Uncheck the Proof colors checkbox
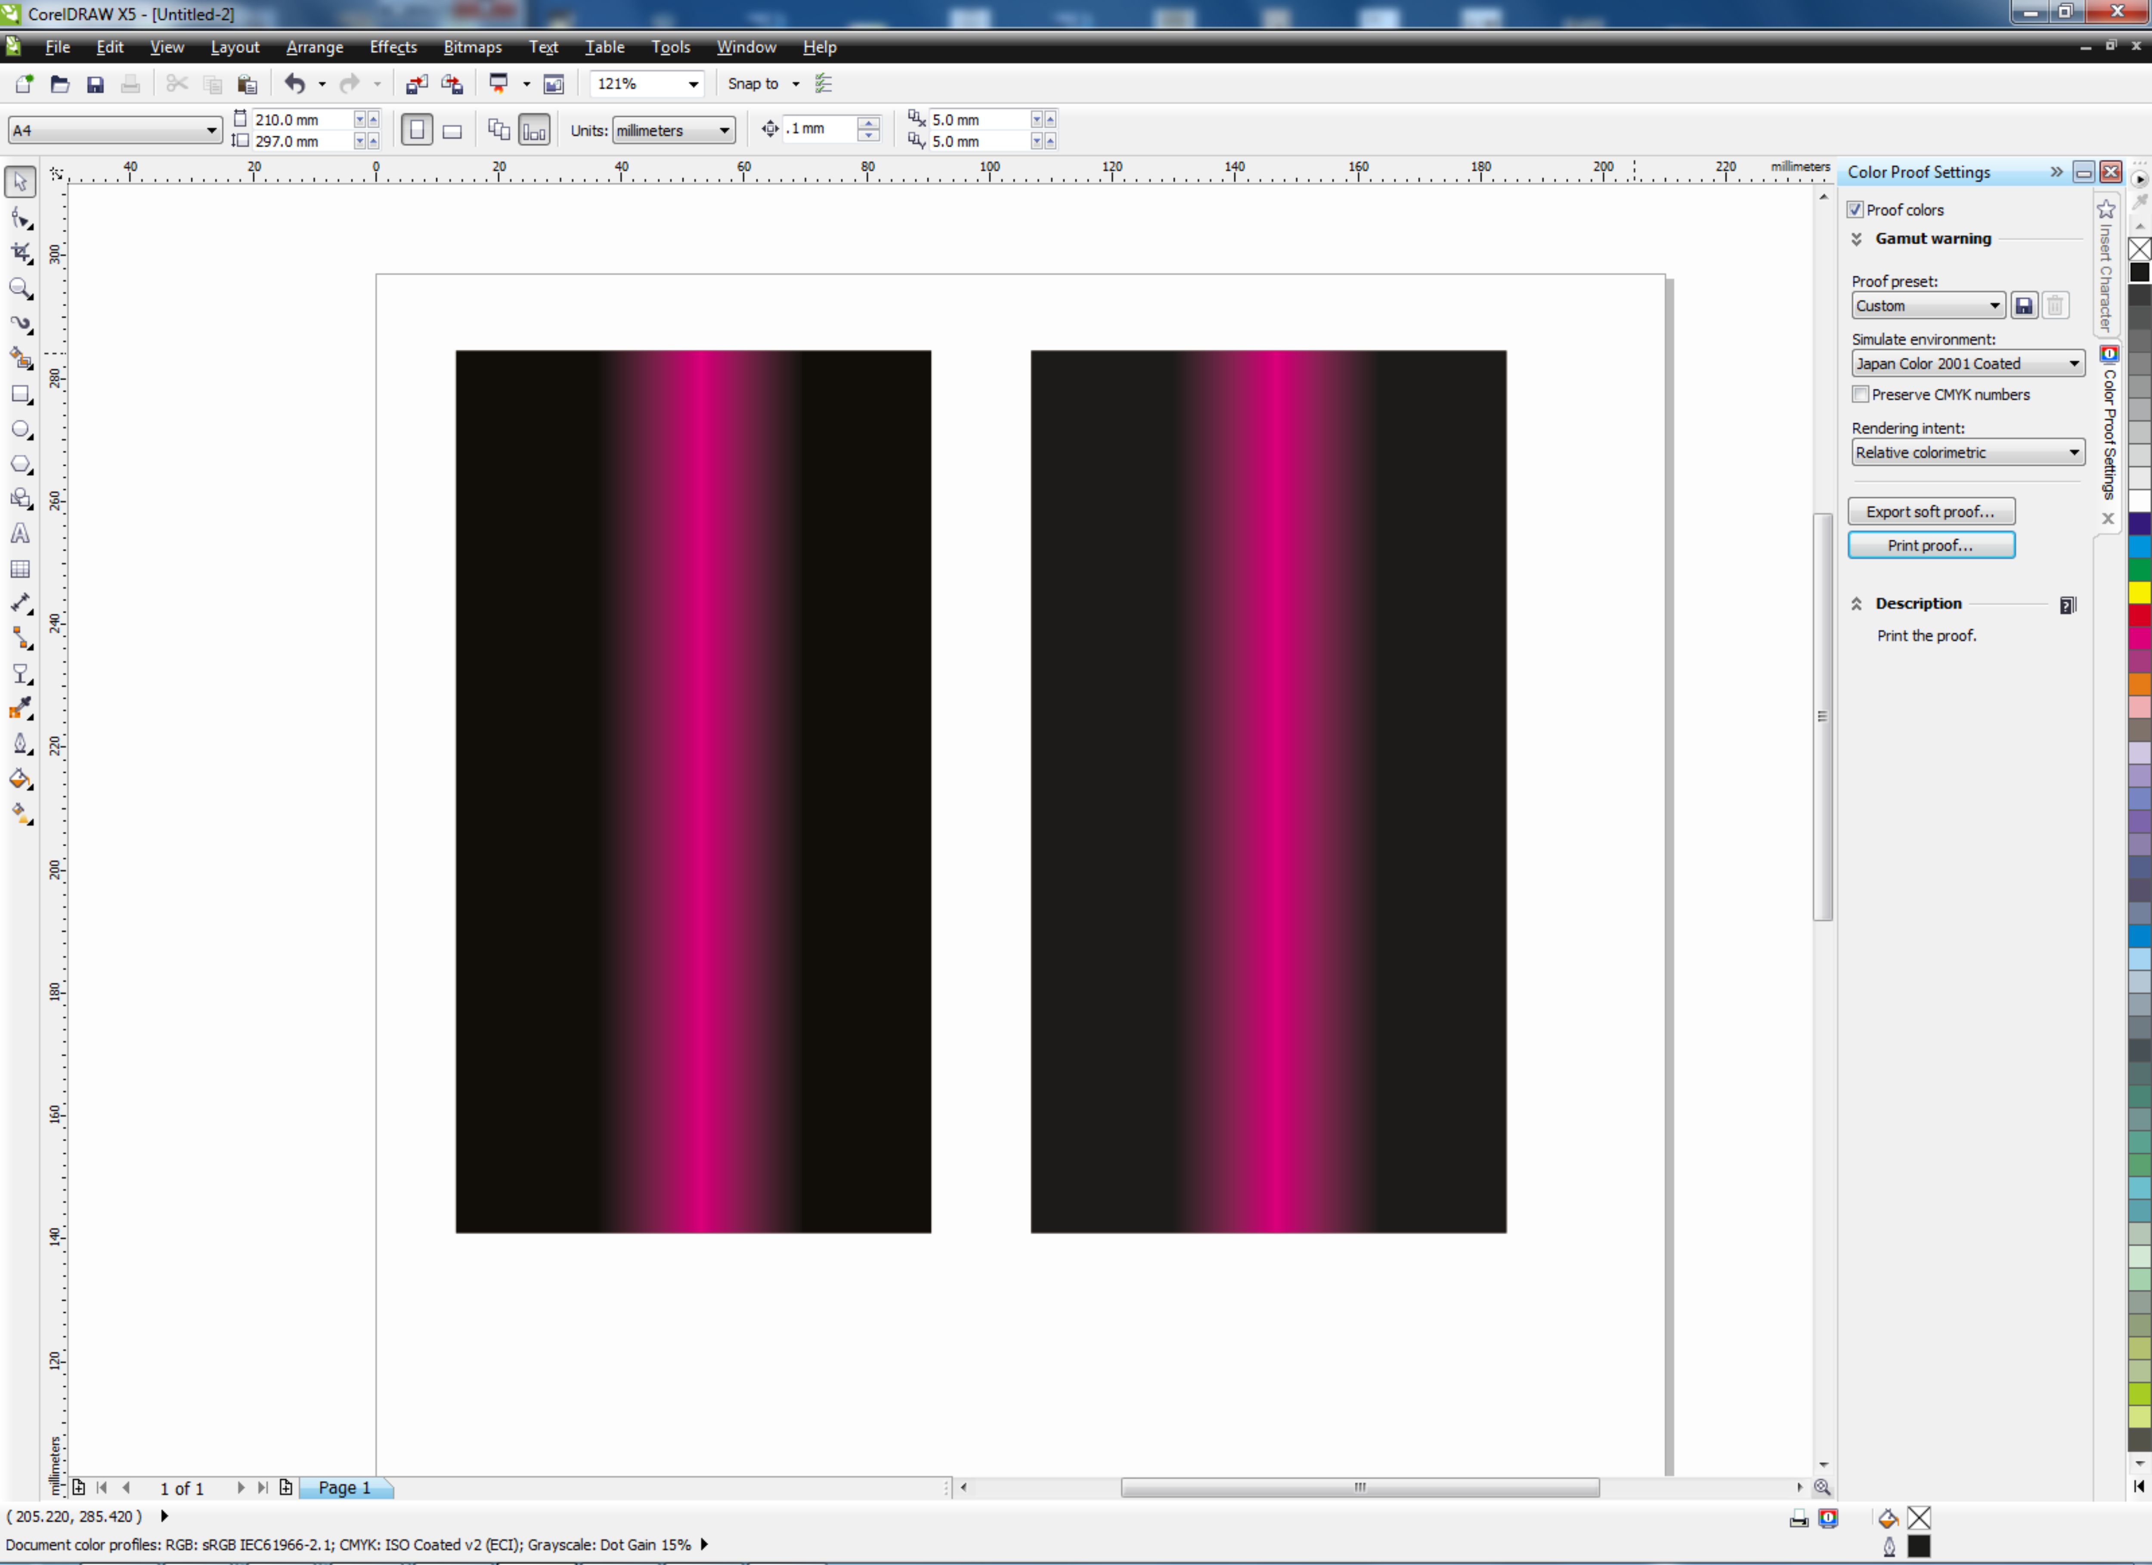The height and width of the screenshot is (1565, 2152). coord(1855,210)
